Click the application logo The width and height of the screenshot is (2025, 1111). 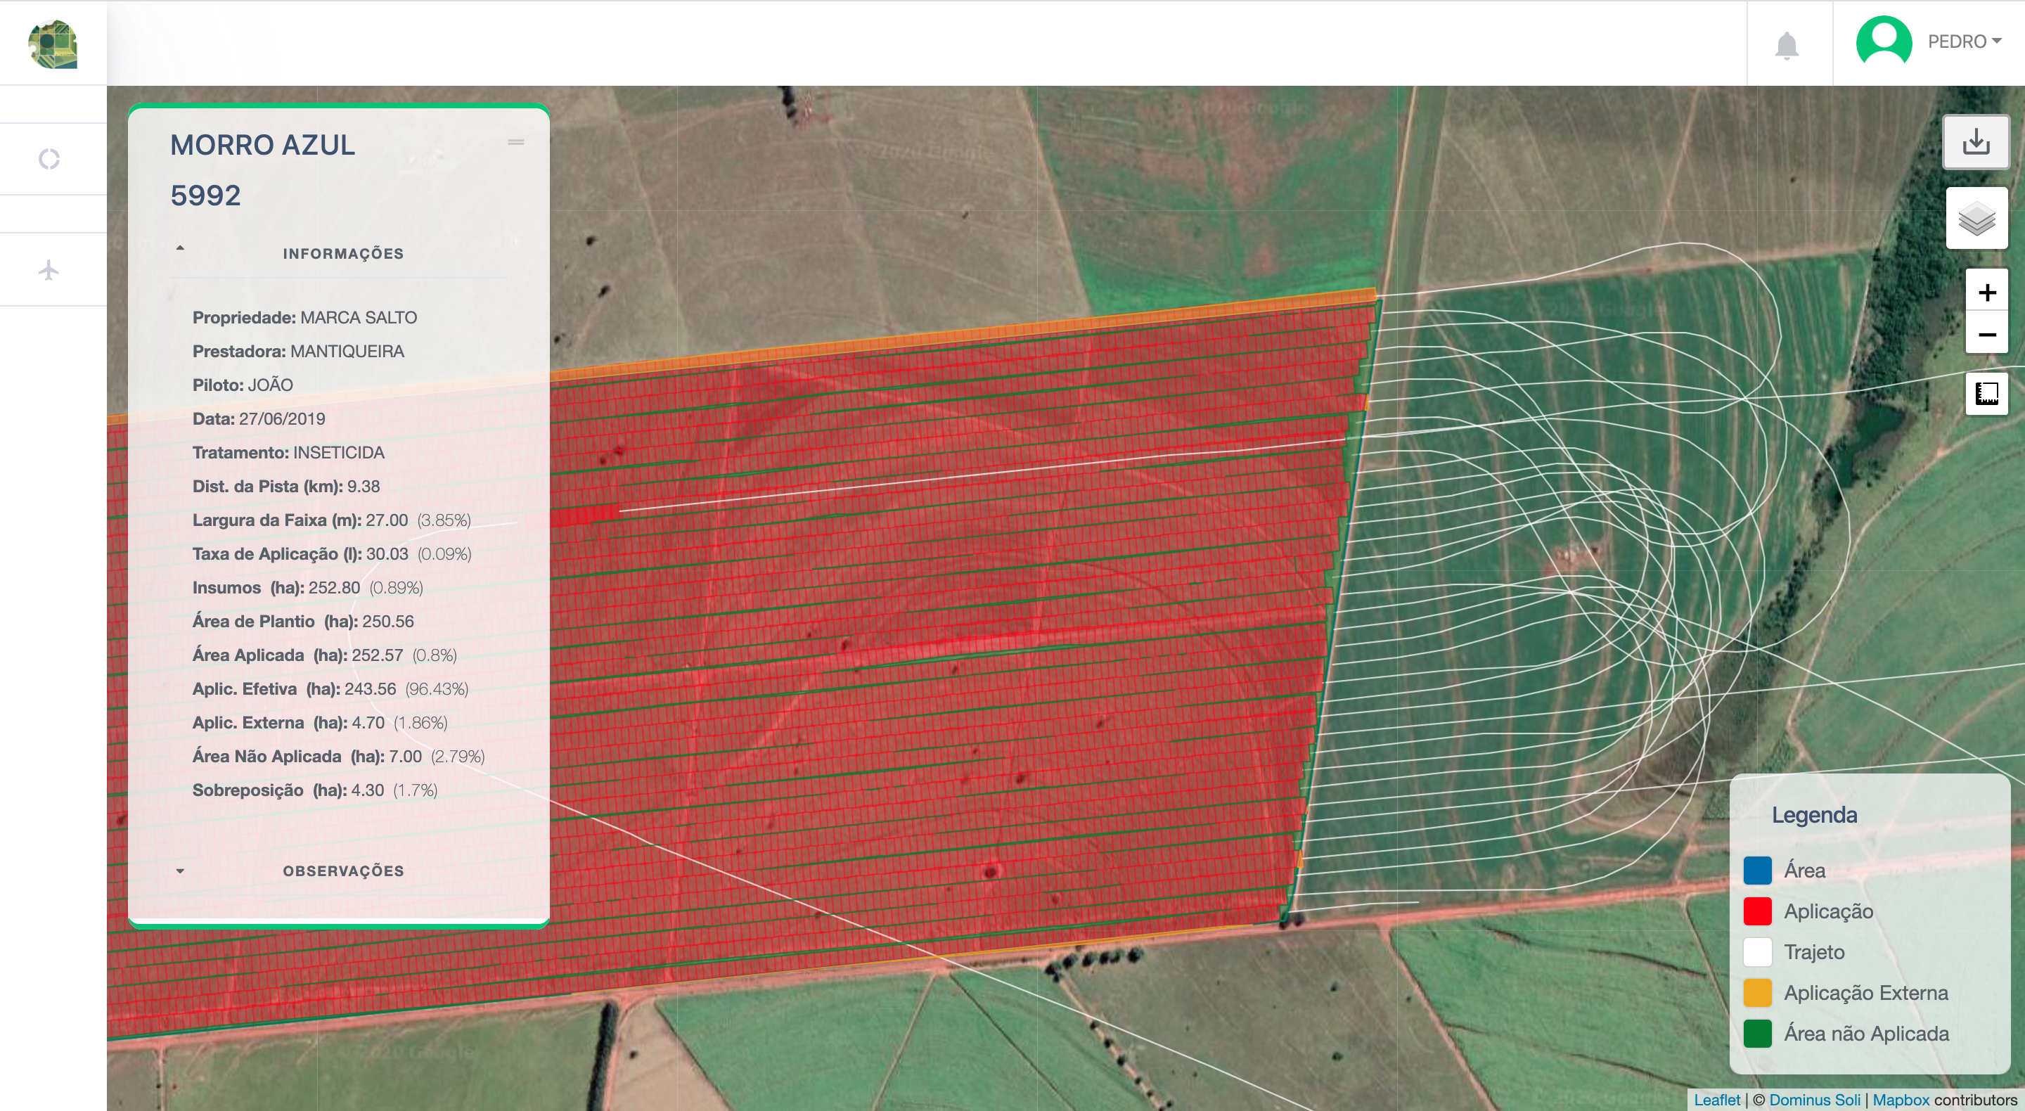tap(53, 44)
